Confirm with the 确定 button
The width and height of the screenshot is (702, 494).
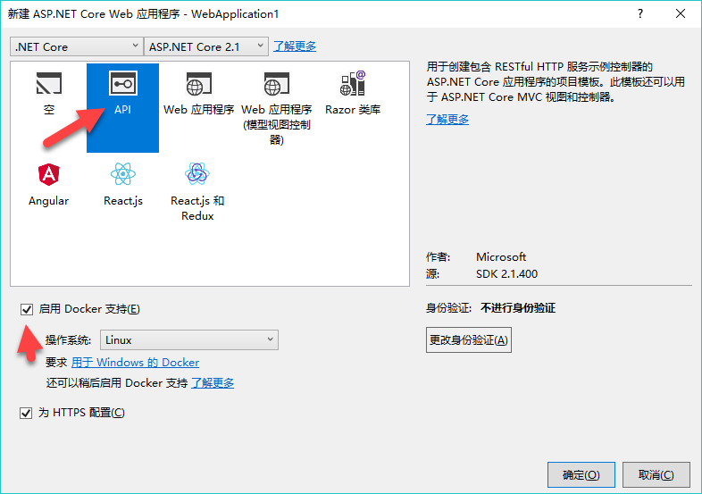[581, 474]
